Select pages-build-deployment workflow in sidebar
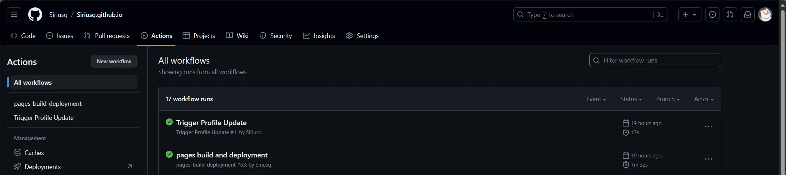 (48, 104)
